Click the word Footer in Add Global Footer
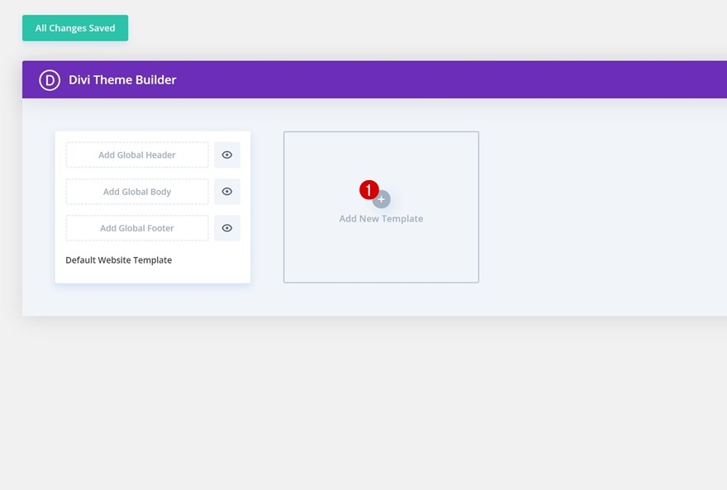Viewport: 727px width, 490px height. (x=160, y=228)
